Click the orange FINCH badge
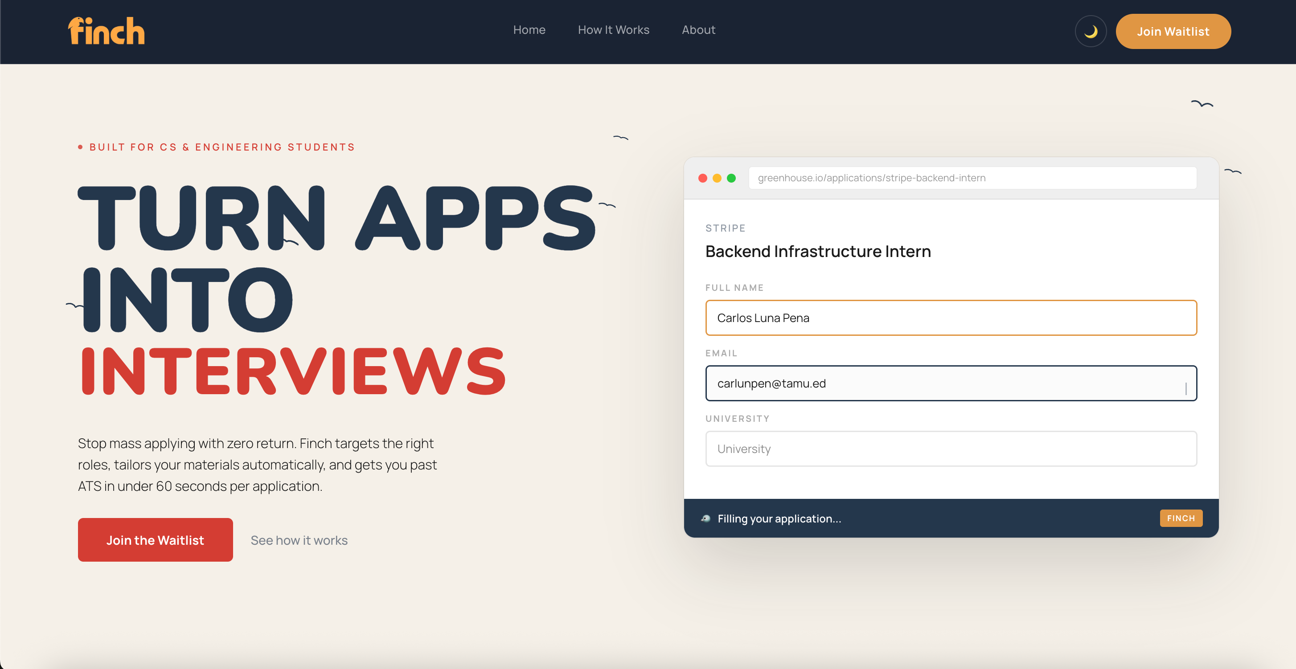 (1181, 518)
